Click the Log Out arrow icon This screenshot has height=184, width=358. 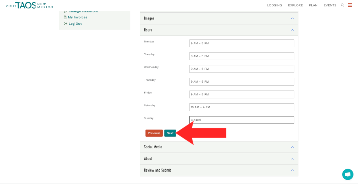coord(65,24)
